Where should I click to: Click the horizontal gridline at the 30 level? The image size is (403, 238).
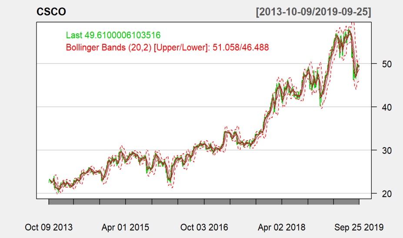pyautogui.click(x=261, y=150)
